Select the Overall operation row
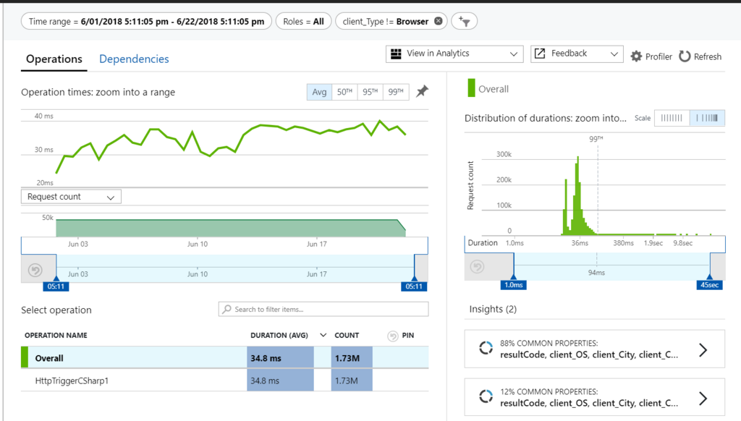741x421 pixels. (225, 357)
